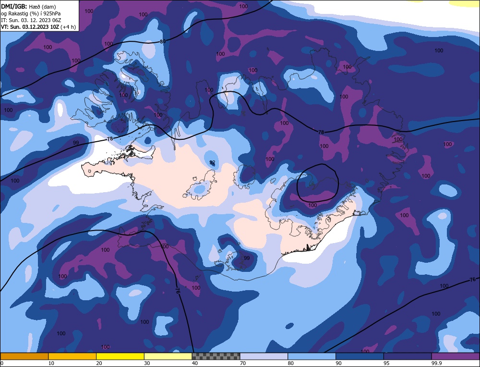
Task: Click the '80' contour line label
Action: 163,41
